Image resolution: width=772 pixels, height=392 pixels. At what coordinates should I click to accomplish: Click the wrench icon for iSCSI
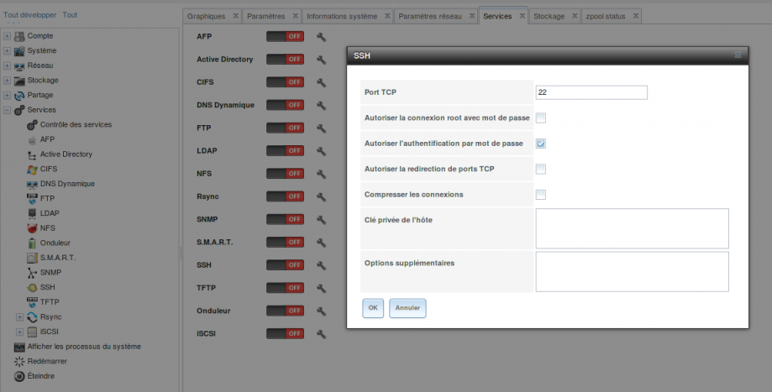tap(321, 334)
